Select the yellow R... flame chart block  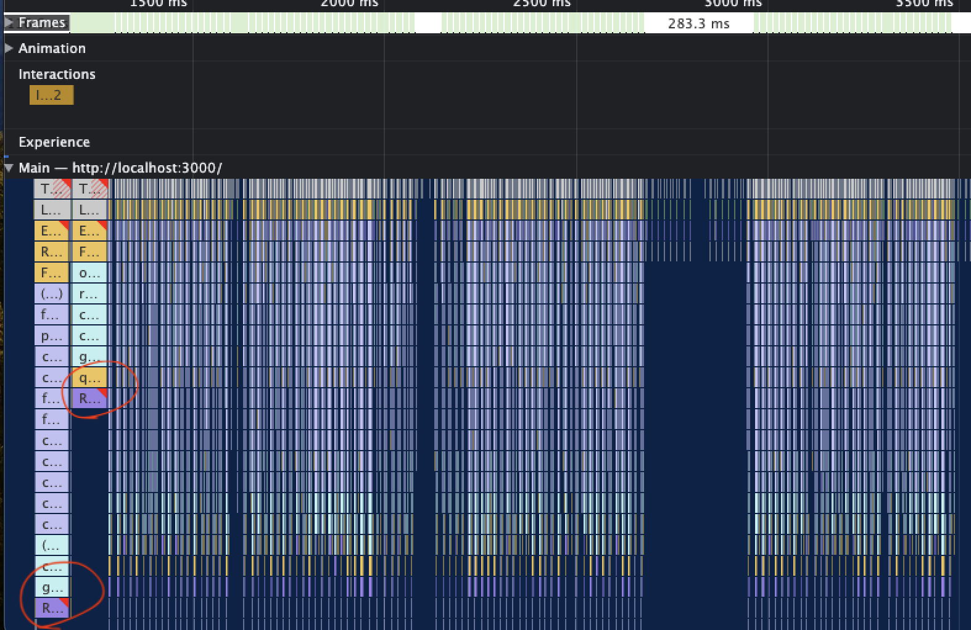coord(51,252)
